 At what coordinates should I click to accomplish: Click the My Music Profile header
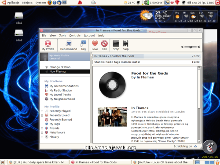tap(65, 57)
